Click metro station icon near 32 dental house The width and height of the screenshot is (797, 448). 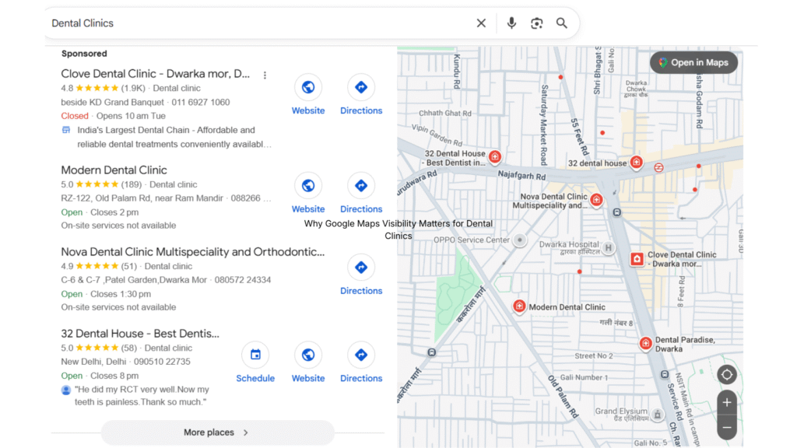658,168
